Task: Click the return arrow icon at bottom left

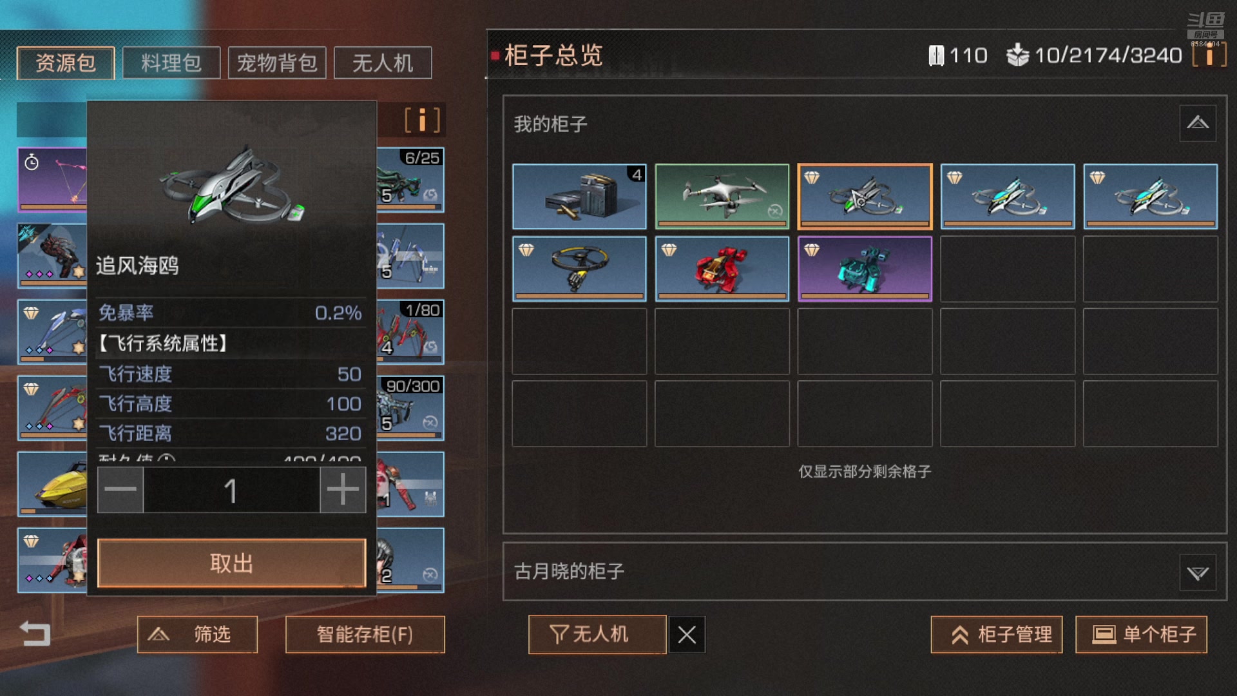Action: [35, 633]
